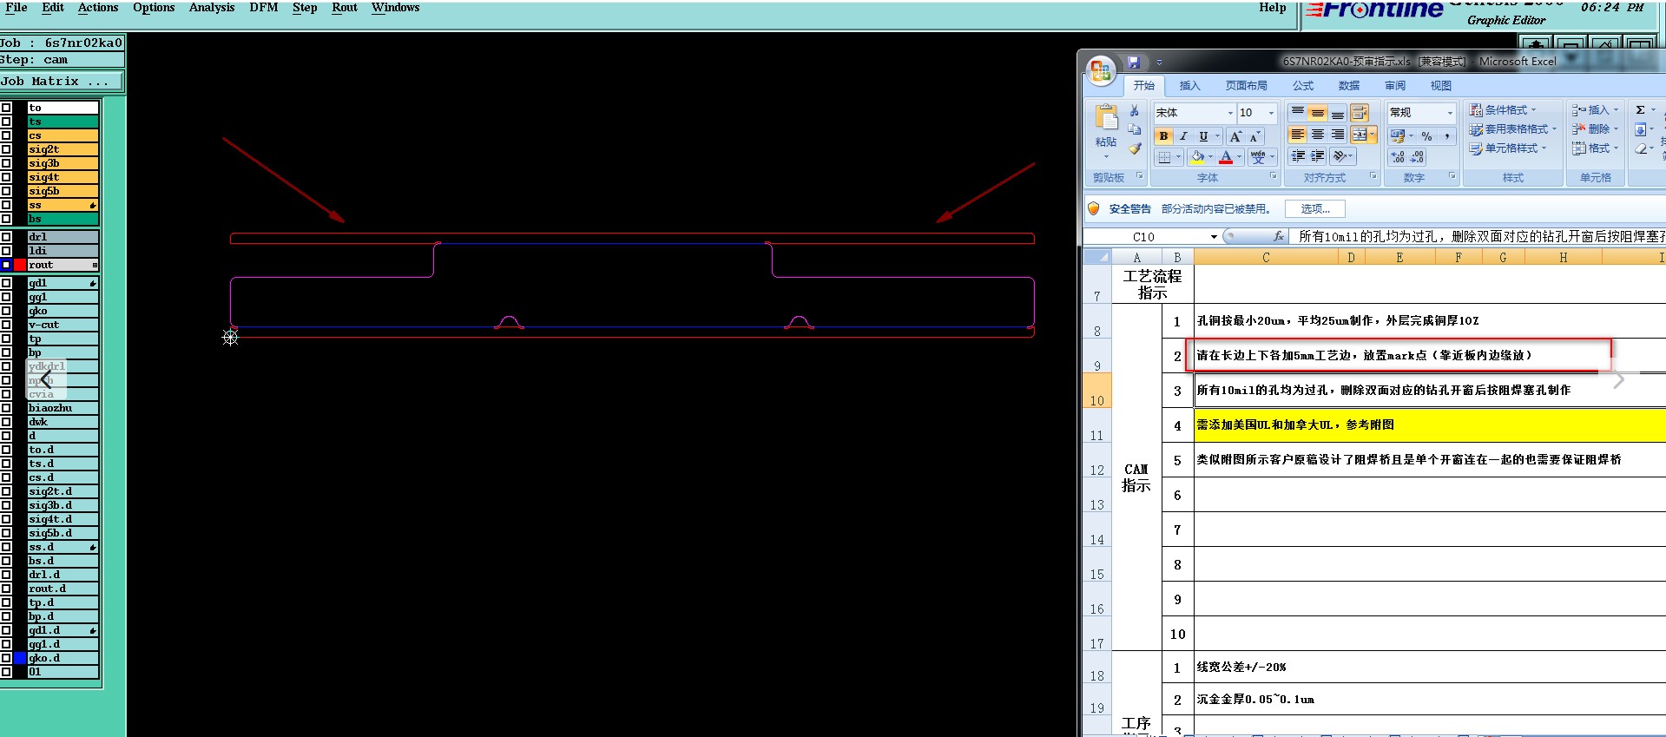The image size is (1666, 737).
Task: Click the yellow fill color bucket
Action: coord(1197,157)
